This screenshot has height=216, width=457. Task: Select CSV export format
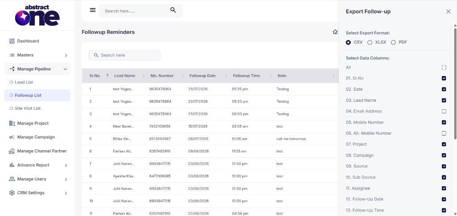point(348,42)
